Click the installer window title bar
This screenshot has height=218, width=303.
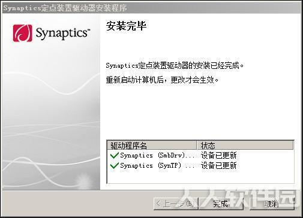coord(151,8)
